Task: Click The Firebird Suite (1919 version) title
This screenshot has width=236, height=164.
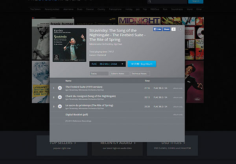Action: 84,87
